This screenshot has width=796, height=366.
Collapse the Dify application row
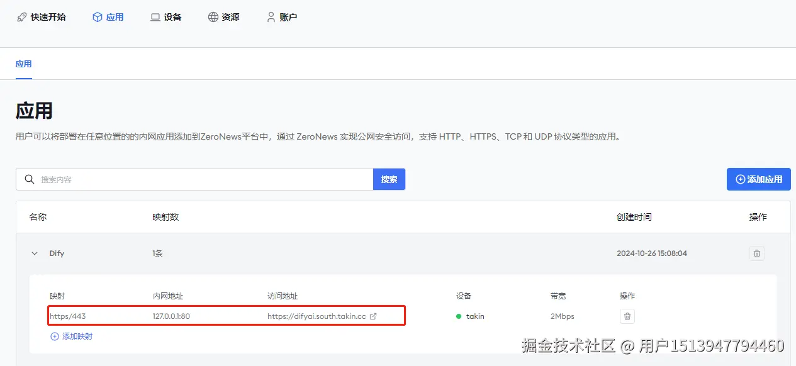point(35,253)
